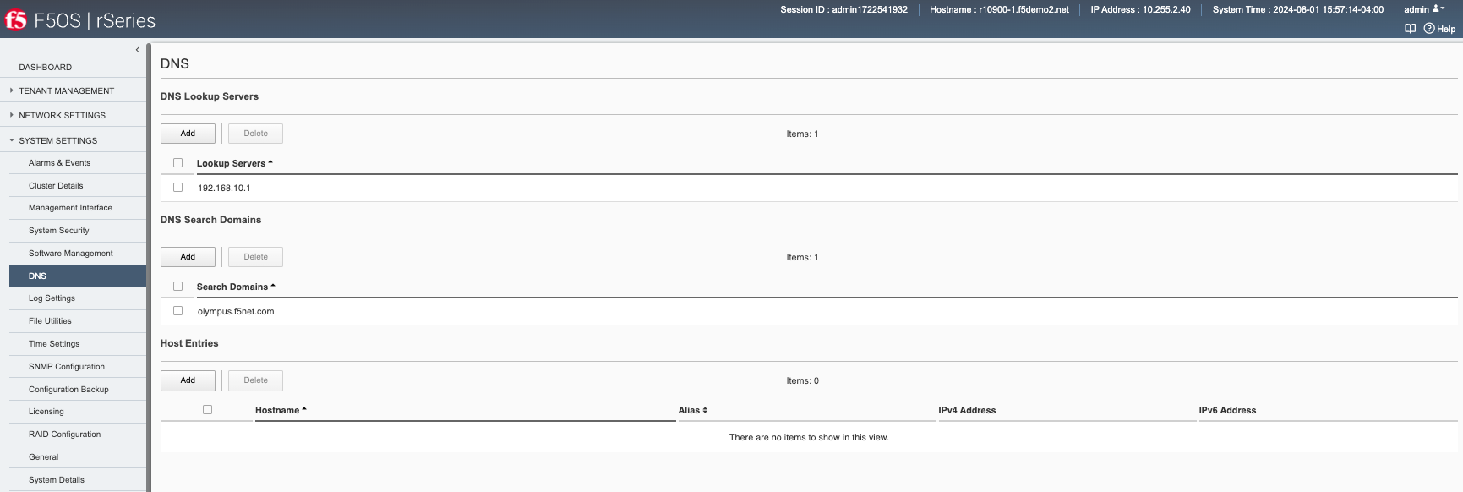Screen dimensions: 1463x492
Task: Check the 192.168.10.1 server row
Action: pyautogui.click(x=177, y=188)
